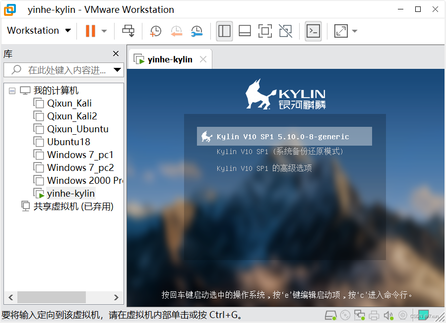Screen dimensions: 446x323
Task: Enter full screen mode
Action: coord(265,31)
